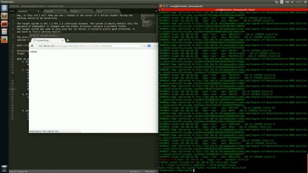This screenshot has height=173, width=308.
Task: Click Sublime tab scroll right arrow
Action: click(x=13, y=12)
